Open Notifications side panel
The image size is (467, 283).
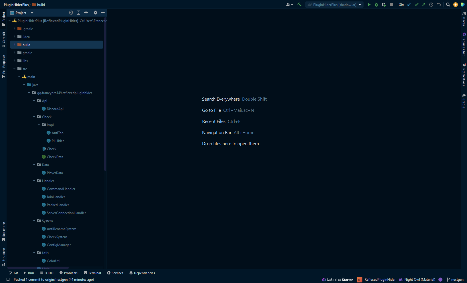464,75
